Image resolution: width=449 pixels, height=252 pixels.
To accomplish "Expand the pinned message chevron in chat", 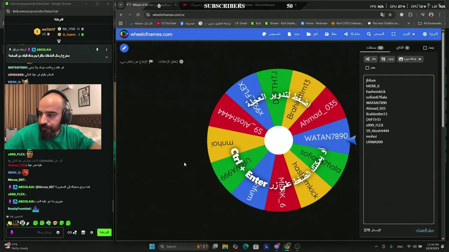I will (x=107, y=57).
